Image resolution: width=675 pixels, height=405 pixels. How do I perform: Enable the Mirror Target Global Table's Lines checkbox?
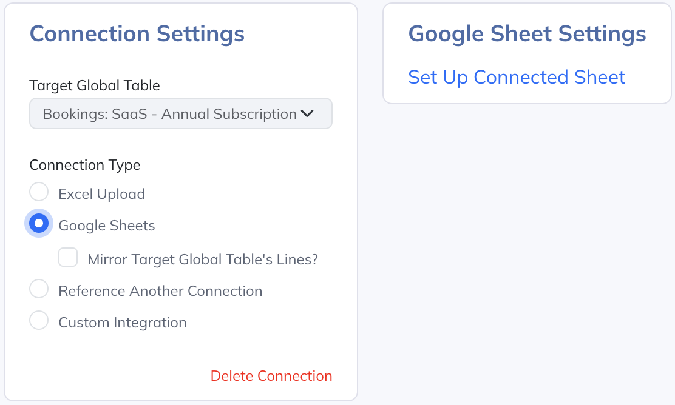tap(68, 258)
